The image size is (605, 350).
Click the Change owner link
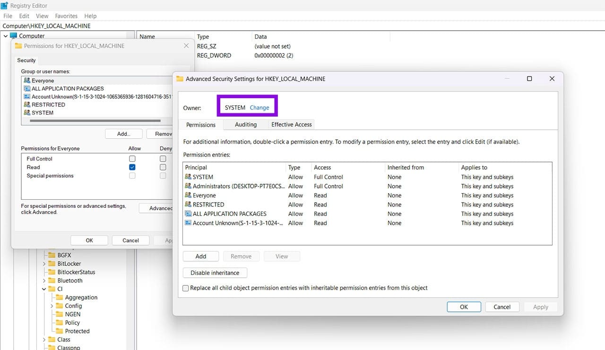tap(259, 108)
